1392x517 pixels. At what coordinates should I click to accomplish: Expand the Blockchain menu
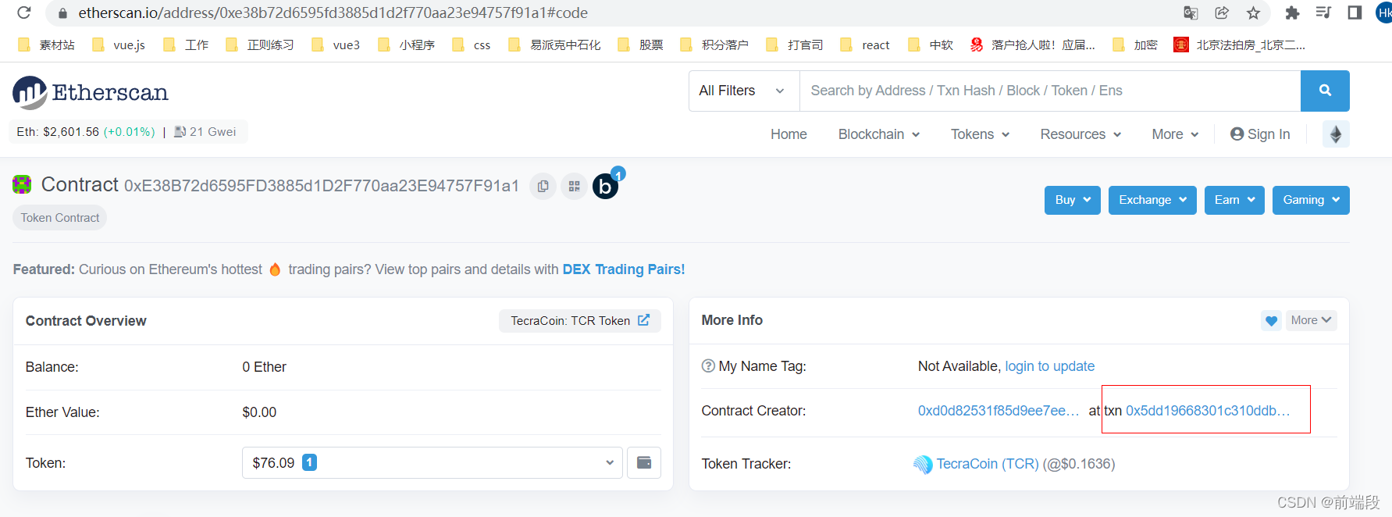click(878, 134)
